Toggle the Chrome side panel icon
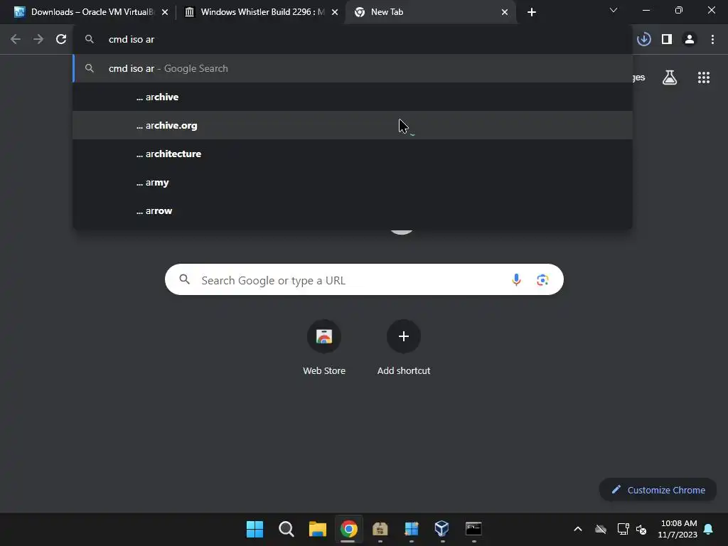Image resolution: width=728 pixels, height=546 pixels. 667,40
